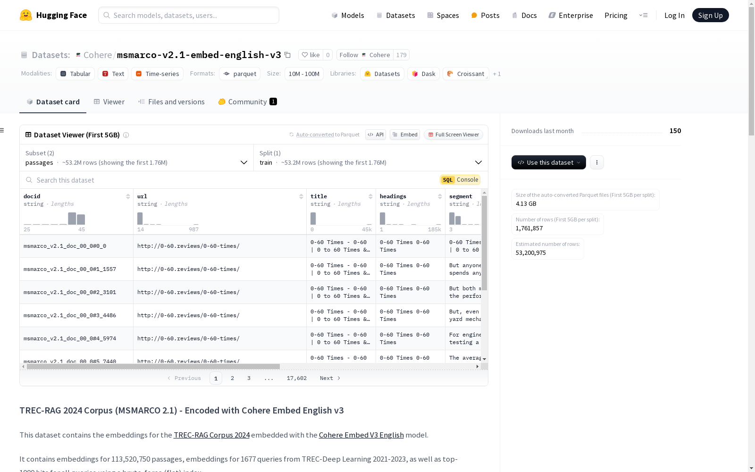Select the Datasets library tag

tap(382, 74)
